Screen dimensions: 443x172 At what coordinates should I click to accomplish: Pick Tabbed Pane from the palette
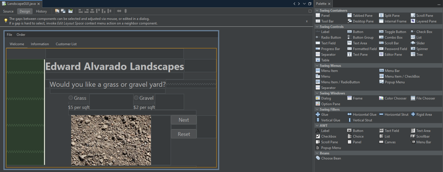click(x=360, y=16)
